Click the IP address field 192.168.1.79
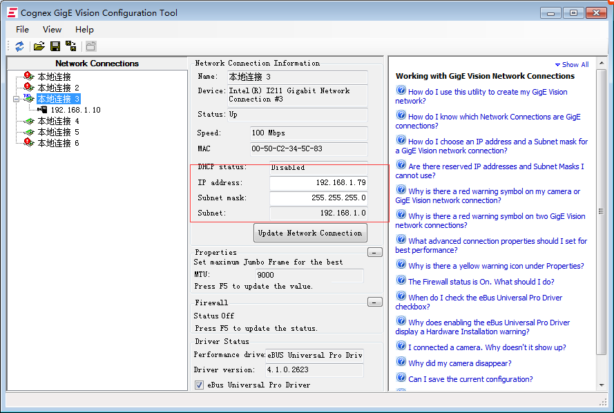 [x=318, y=183]
